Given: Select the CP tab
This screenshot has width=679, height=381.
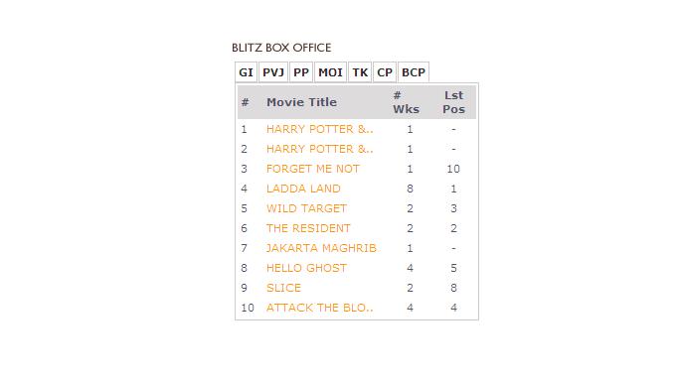Looking at the screenshot, I should (x=385, y=72).
